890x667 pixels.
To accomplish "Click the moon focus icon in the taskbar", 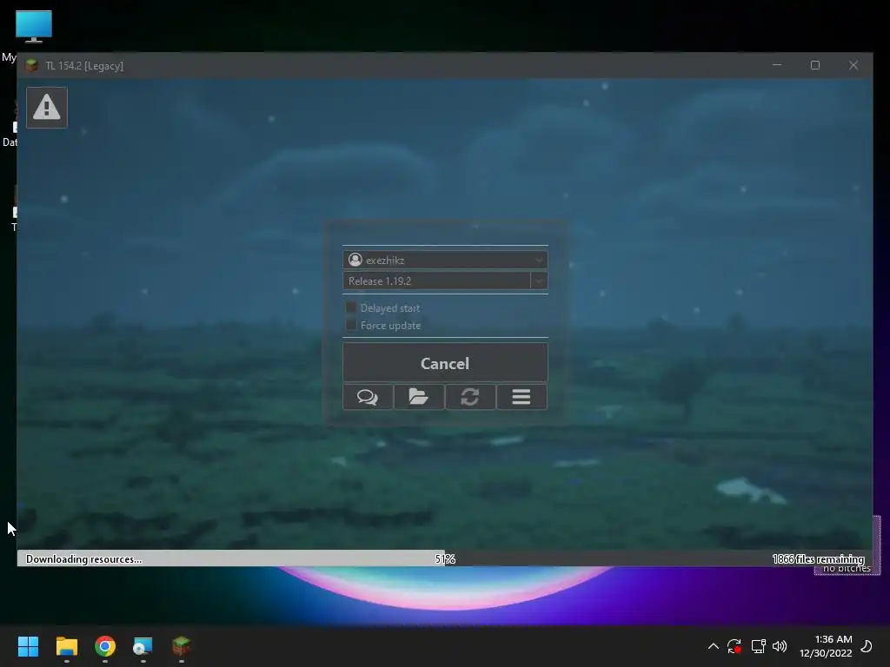I will [867, 646].
